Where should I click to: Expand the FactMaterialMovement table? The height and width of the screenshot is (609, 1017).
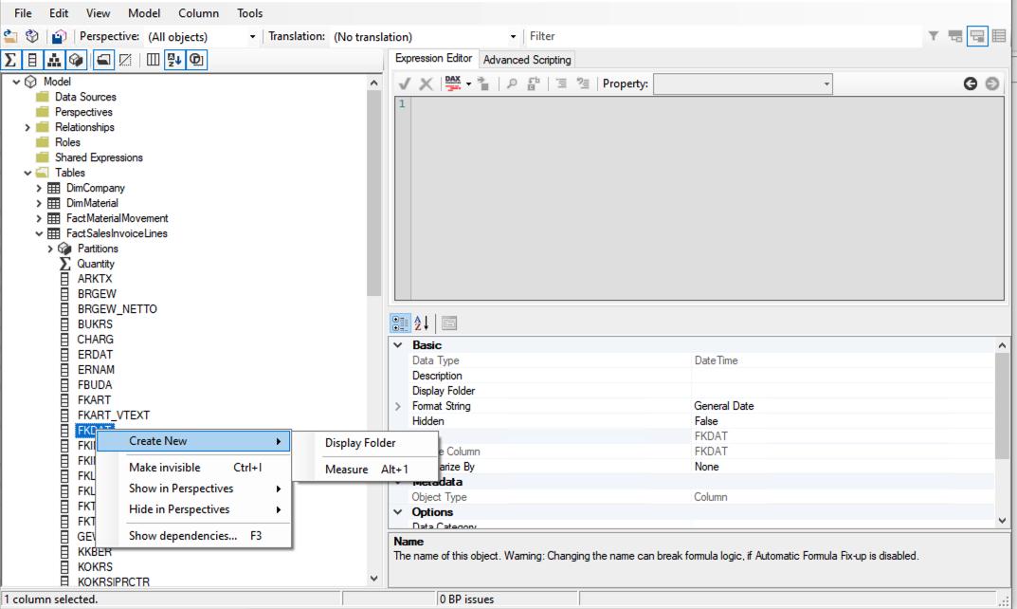point(39,218)
